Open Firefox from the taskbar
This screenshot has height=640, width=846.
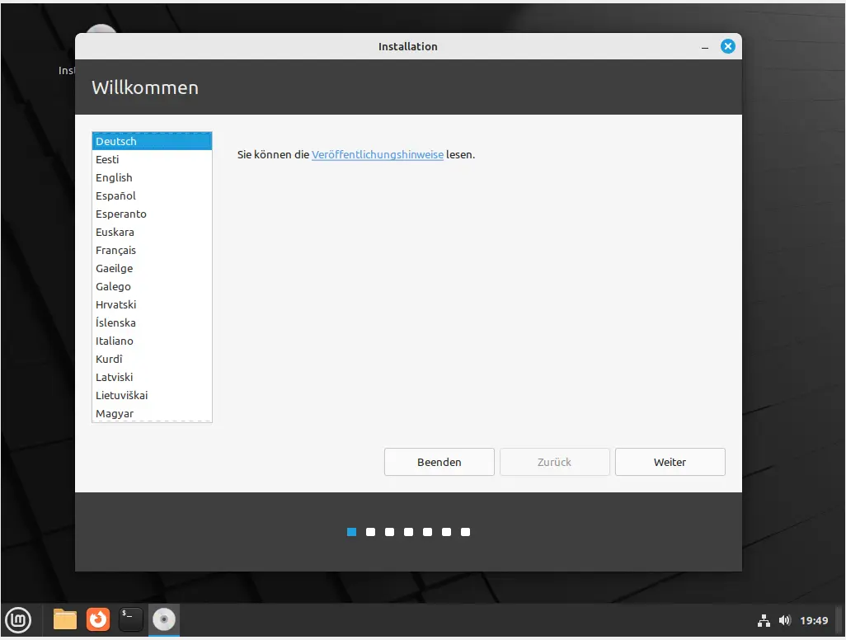coord(98,619)
